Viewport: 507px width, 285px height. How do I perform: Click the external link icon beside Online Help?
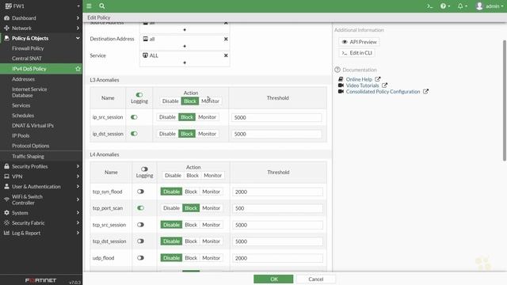378,79
